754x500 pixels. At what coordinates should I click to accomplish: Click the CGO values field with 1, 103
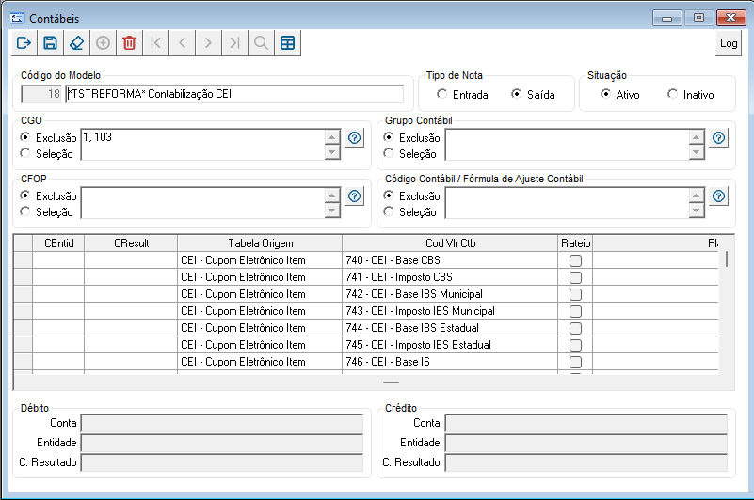tap(204, 144)
